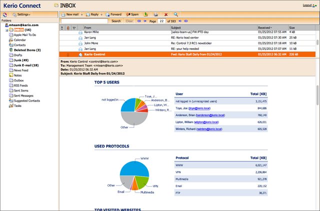Click the Clear button

[x=129, y=21]
